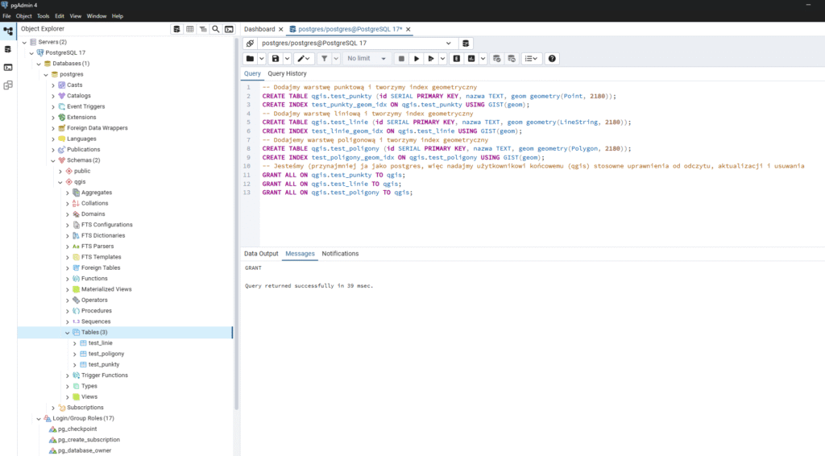This screenshot has height=456, width=825.
Task: Expand the Functions node under qgis
Action: pos(67,279)
